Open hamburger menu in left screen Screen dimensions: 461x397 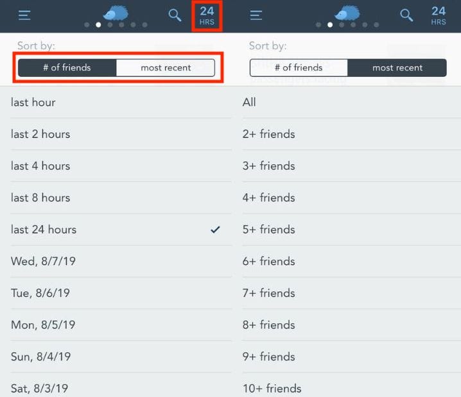(24, 15)
